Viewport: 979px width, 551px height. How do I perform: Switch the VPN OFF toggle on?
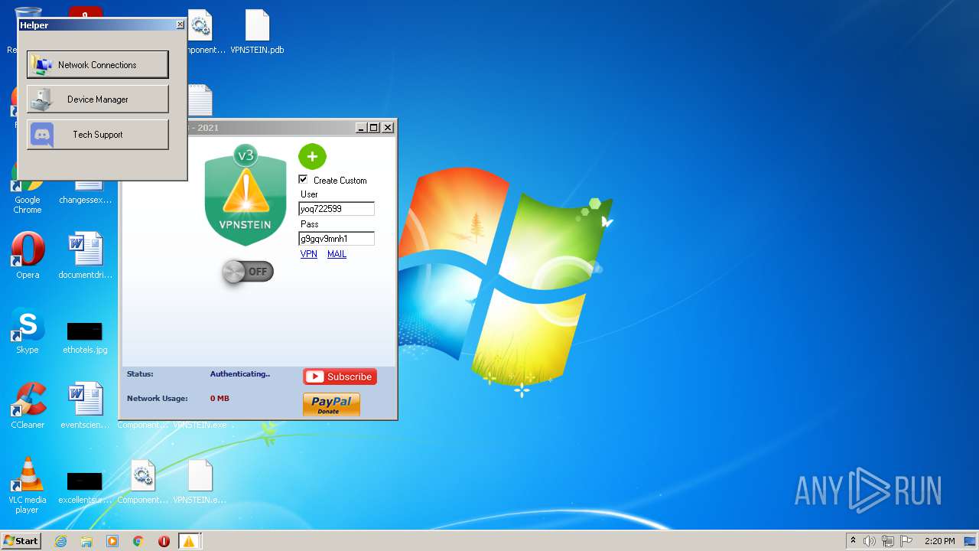247,272
